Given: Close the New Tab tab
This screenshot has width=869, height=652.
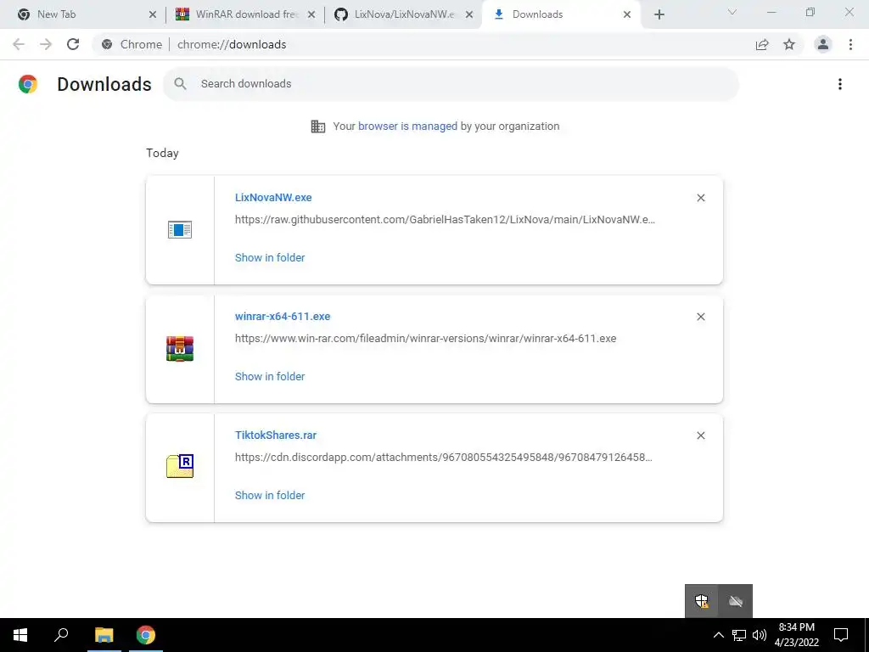Looking at the screenshot, I should [x=153, y=14].
